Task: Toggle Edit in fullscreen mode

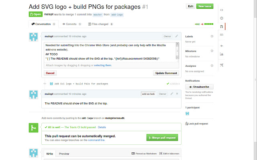Action: pyautogui.click(x=169, y=154)
